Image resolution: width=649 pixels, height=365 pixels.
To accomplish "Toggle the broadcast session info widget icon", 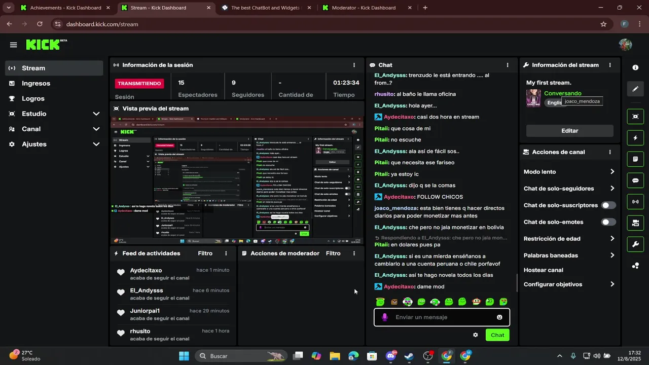I will click(x=635, y=202).
